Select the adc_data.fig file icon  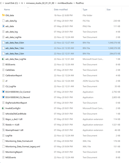[x=3, y=21]
